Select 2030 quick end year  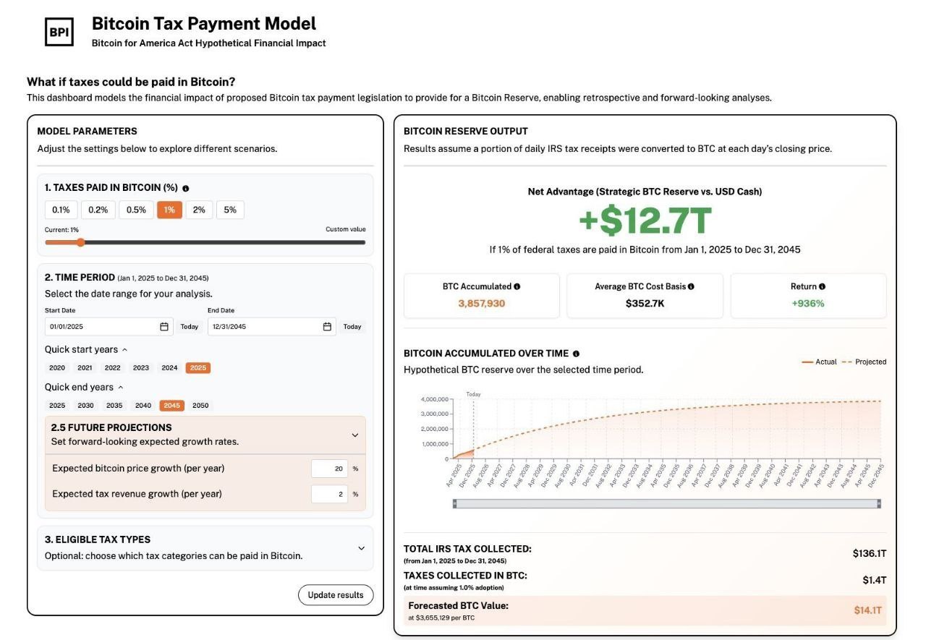pos(85,406)
